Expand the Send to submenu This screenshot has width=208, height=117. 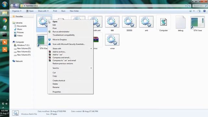(x=71, y=68)
